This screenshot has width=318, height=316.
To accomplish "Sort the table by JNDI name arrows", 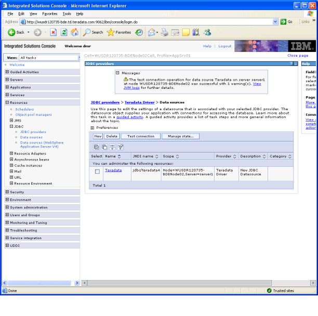I will 157,156.
